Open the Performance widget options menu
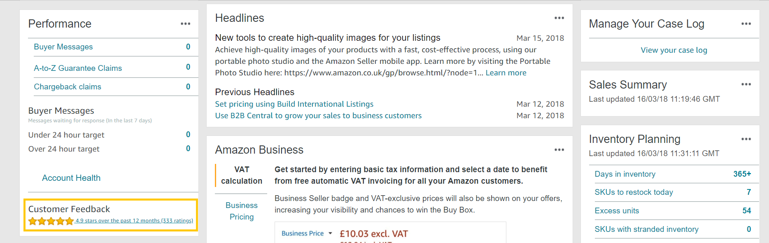The image size is (769, 243). [x=185, y=24]
